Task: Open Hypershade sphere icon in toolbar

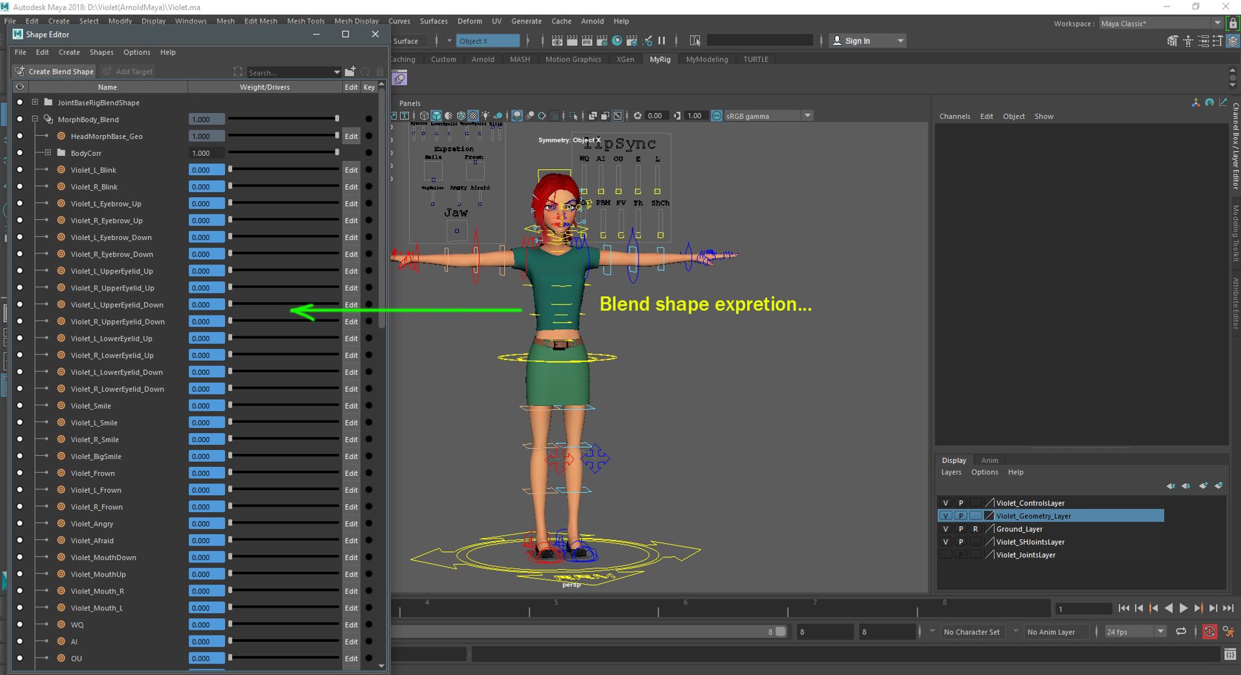Action: [x=617, y=41]
